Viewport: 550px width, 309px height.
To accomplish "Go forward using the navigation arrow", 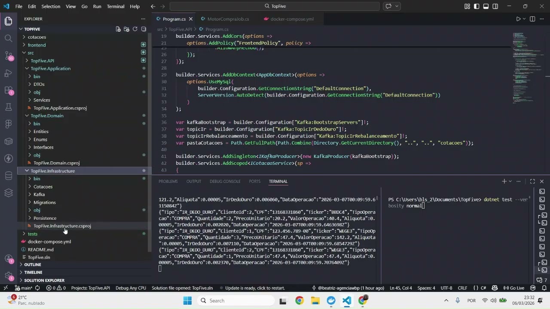I will pyautogui.click(x=163, y=6).
